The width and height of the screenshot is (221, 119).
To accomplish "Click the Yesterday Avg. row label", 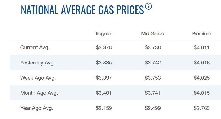I will pos(37,63).
